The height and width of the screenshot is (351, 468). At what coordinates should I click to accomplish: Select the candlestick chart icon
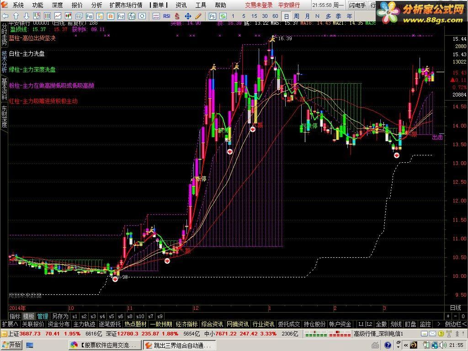pyautogui.click(x=68, y=16)
